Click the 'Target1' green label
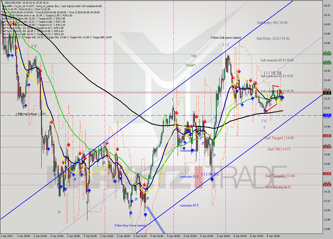This screenshot has width=333, height=239. click(190, 65)
